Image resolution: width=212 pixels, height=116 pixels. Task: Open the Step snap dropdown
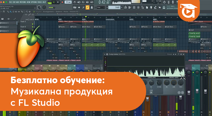click(x=101, y=7)
